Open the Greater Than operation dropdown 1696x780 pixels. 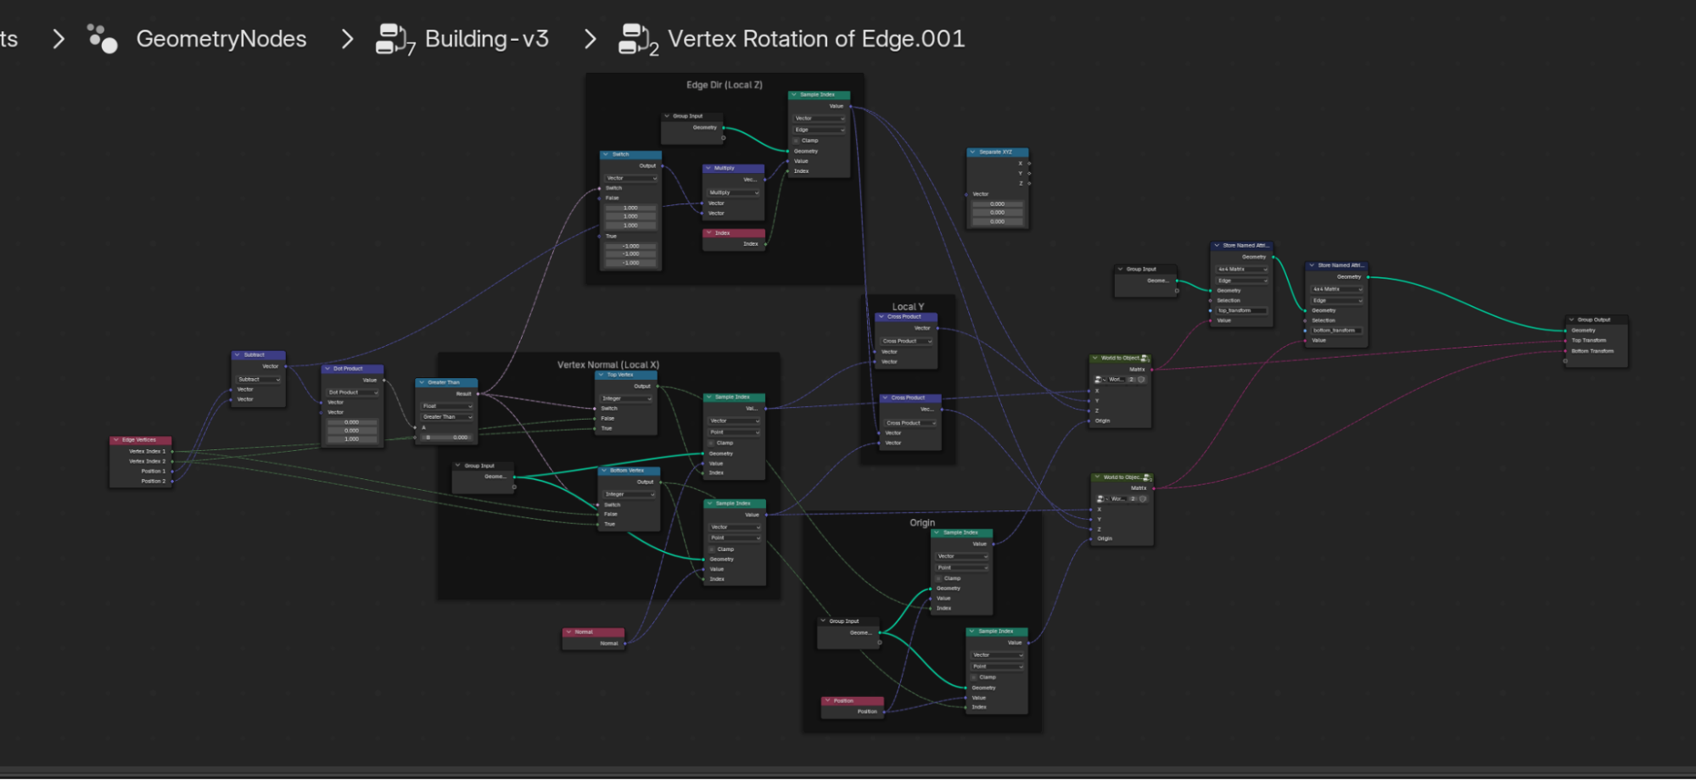click(x=447, y=417)
